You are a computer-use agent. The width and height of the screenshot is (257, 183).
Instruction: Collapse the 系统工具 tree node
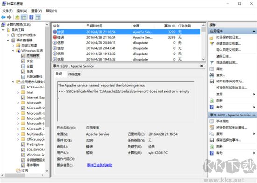3,30
